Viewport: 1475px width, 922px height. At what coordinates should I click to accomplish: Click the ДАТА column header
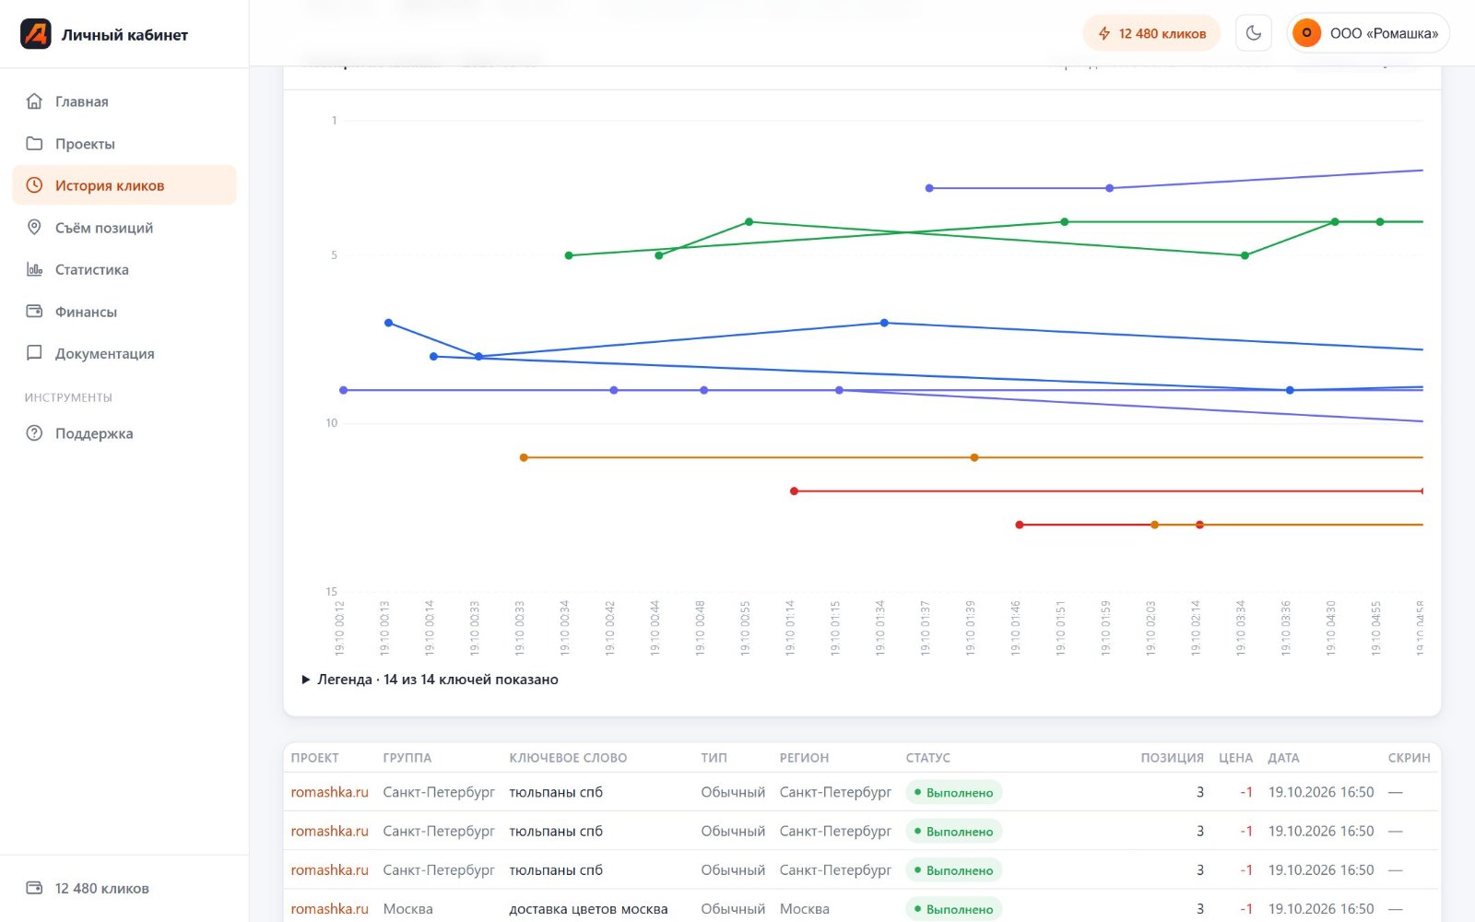pos(1283,758)
